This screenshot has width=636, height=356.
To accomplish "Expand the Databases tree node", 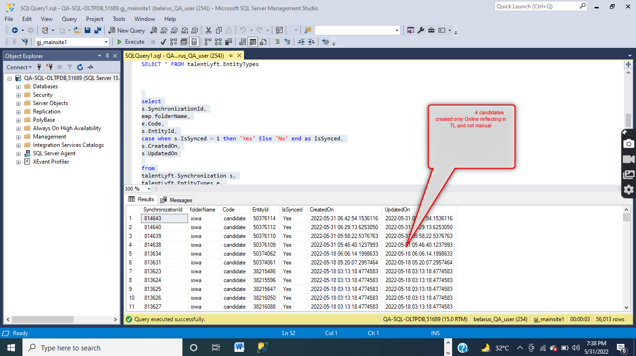I will [x=18, y=86].
